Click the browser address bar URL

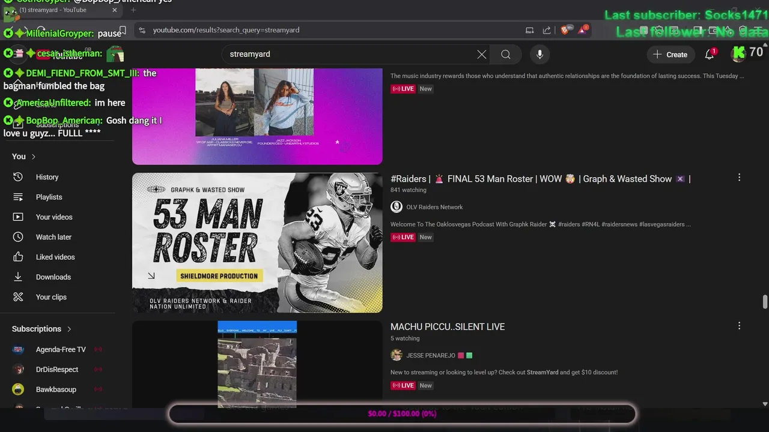click(x=226, y=30)
